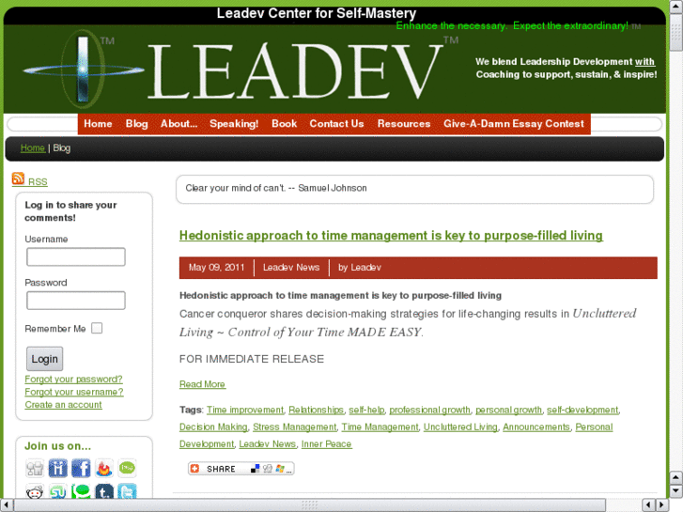Viewport: 683px width, 512px height.
Task: Click Create an account link
Action: (63, 404)
